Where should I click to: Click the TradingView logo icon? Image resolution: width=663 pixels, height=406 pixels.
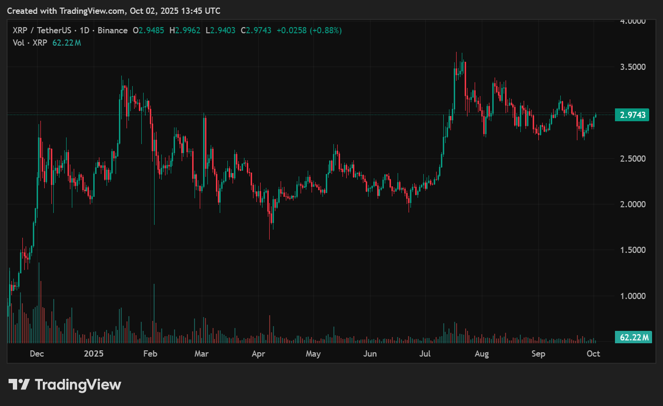click(x=19, y=384)
